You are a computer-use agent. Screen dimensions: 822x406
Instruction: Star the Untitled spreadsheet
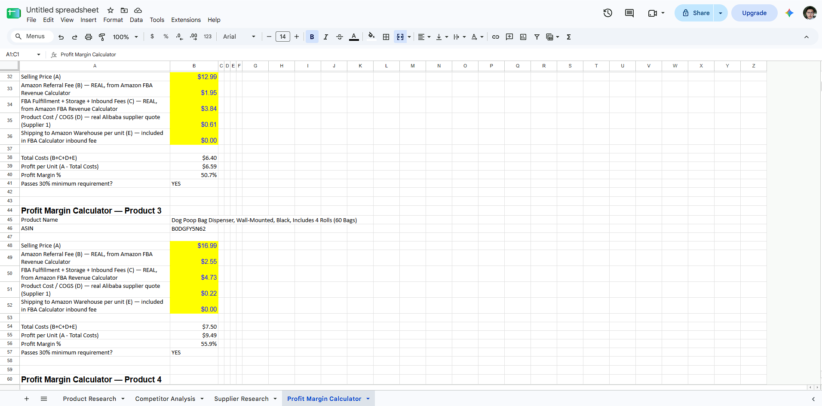coord(110,10)
